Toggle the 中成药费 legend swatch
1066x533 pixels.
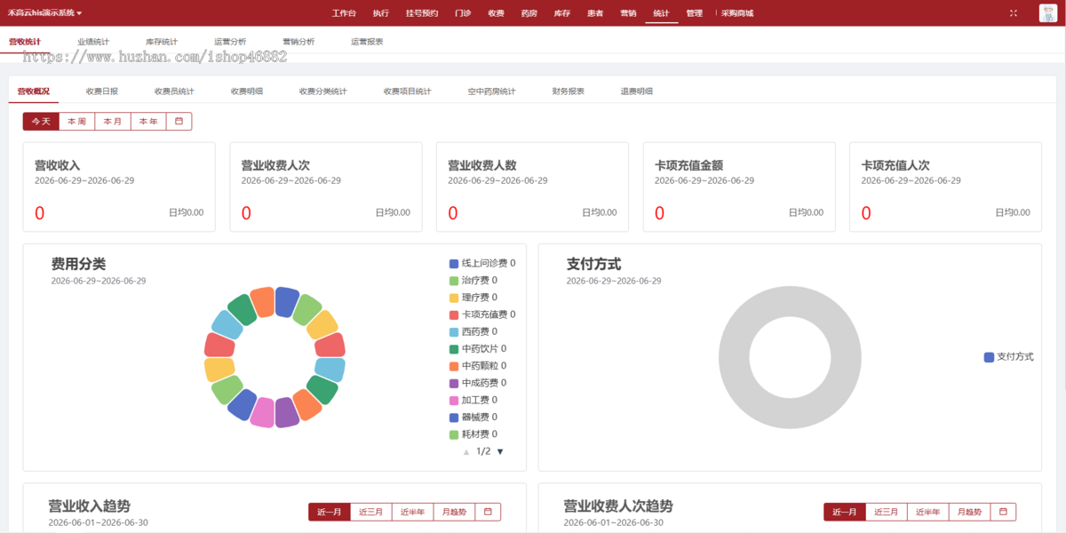[454, 383]
